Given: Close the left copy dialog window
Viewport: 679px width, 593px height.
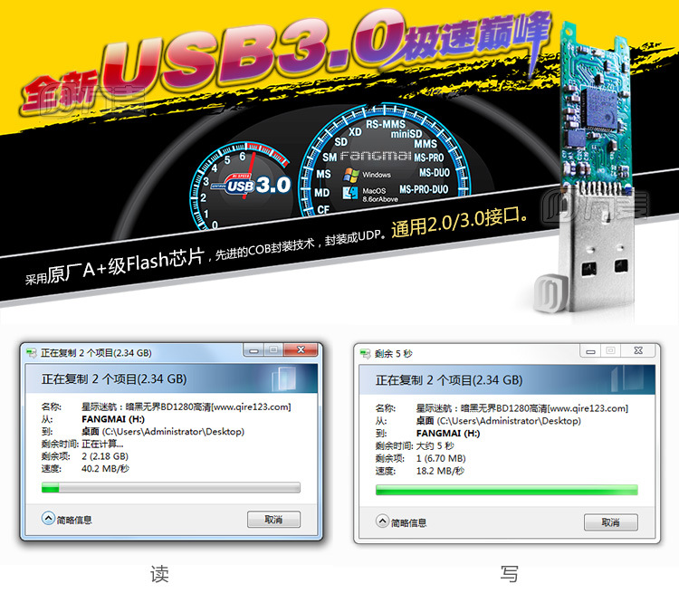Looking at the screenshot, I should coord(301,349).
